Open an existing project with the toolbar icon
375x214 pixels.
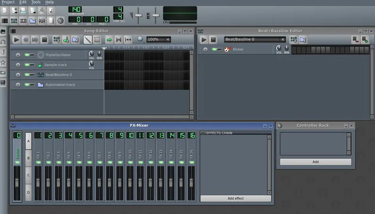click(x=24, y=11)
